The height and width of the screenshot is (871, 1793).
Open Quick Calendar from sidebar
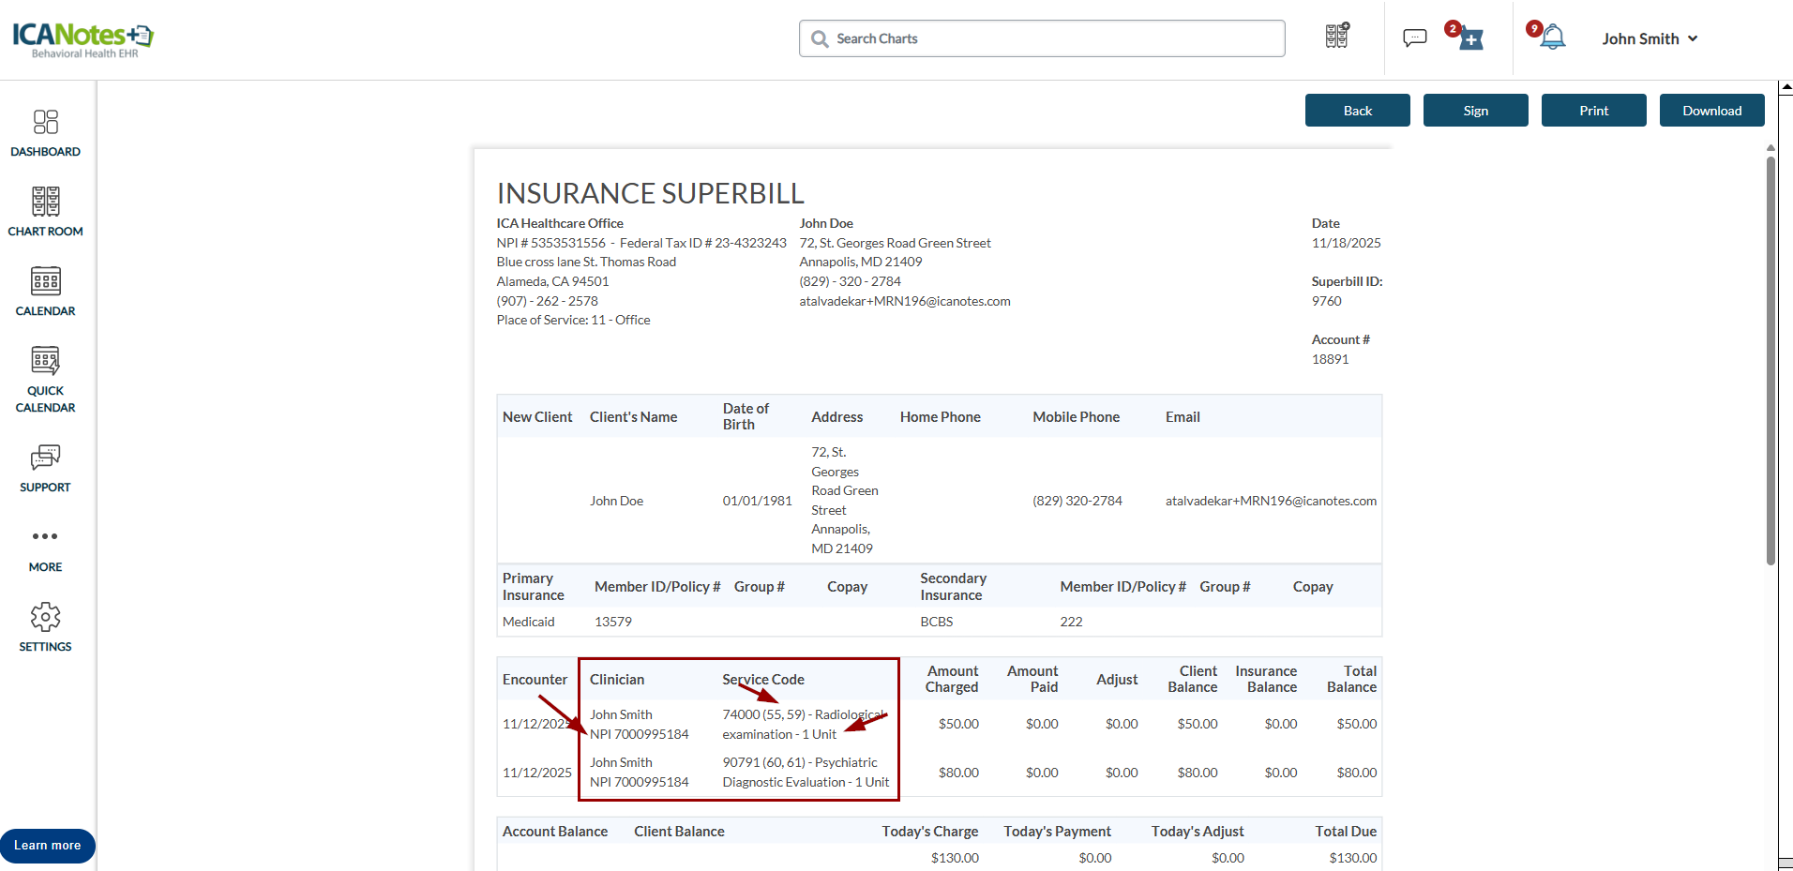pos(45,380)
